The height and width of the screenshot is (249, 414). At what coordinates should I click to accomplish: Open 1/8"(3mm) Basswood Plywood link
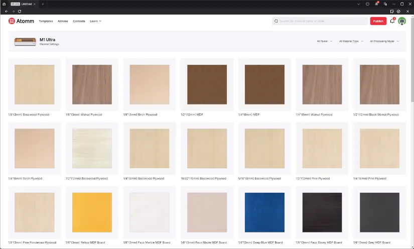pyautogui.click(x=29, y=114)
